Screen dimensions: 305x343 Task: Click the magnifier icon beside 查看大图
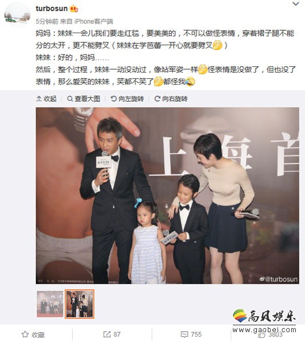point(70,99)
